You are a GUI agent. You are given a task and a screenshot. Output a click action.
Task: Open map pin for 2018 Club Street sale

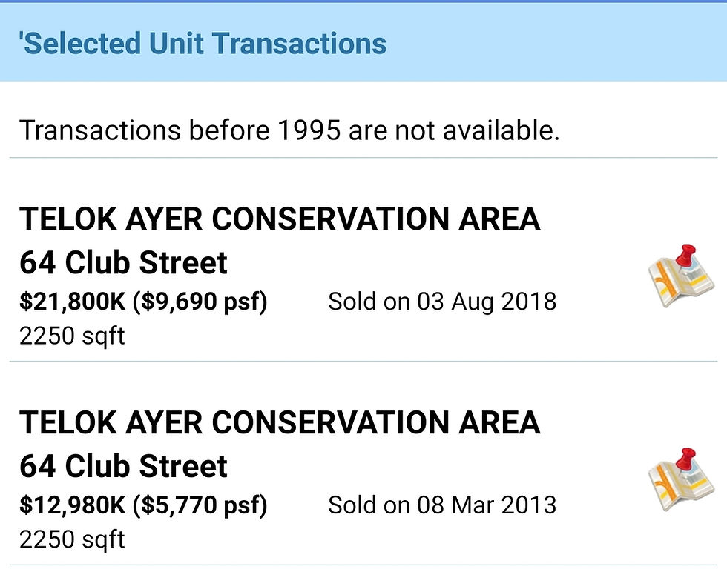tap(681, 276)
